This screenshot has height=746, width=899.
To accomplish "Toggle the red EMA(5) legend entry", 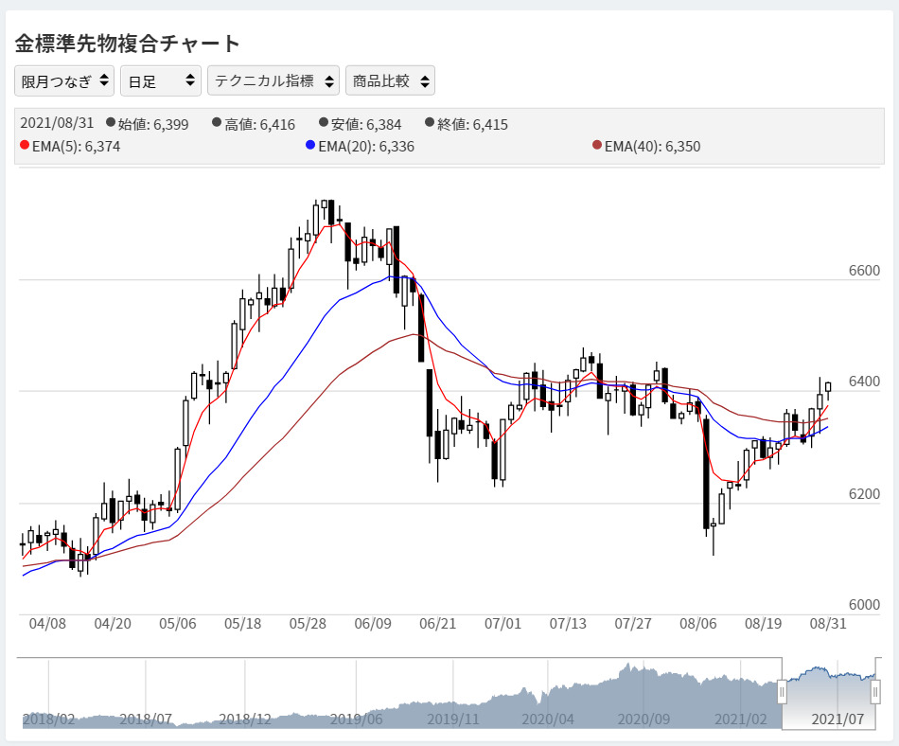I will (70, 146).
